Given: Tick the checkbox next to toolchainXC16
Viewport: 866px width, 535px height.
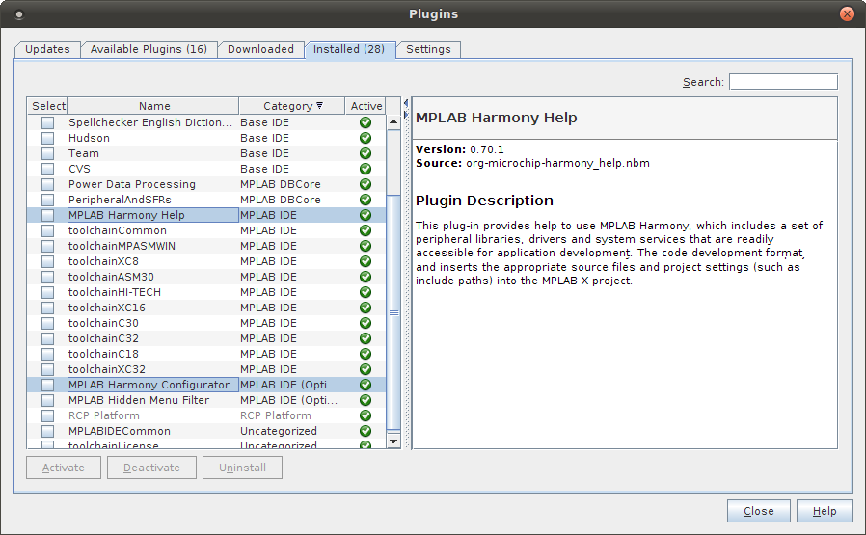Looking at the screenshot, I should click(47, 308).
